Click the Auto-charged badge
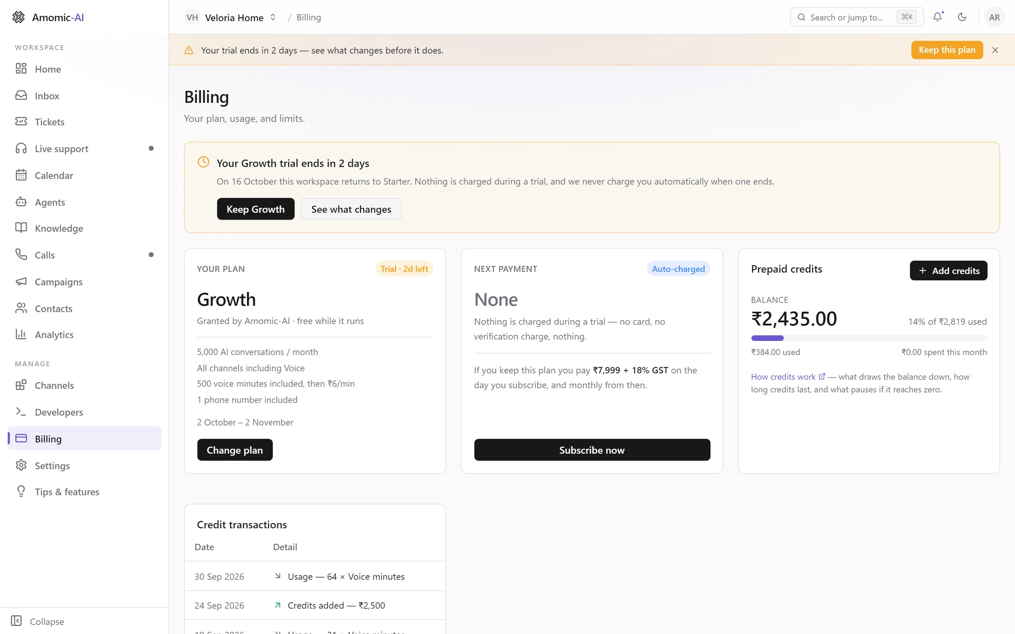Screen dimensions: 1015x634 tap(678, 269)
